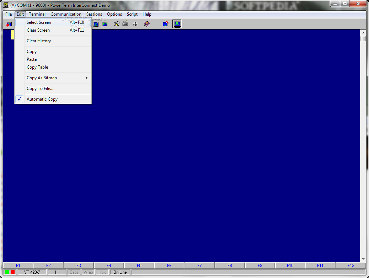This screenshot has height=278, width=369.
Task: Click the Hold status indicator
Action: pos(102,272)
